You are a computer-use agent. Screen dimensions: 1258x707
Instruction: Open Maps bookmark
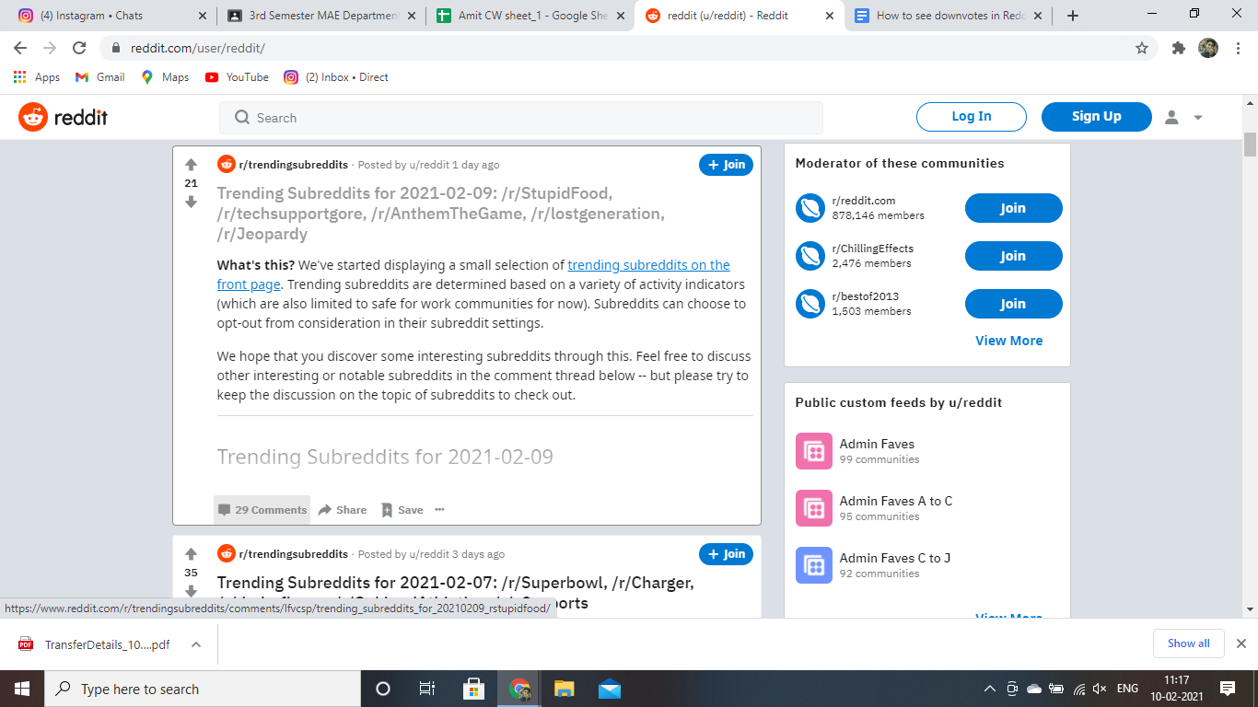point(165,77)
